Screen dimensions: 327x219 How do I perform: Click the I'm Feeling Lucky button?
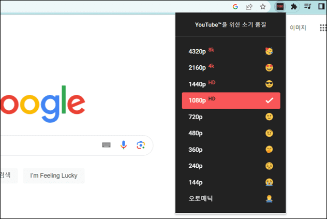[x=54, y=176]
